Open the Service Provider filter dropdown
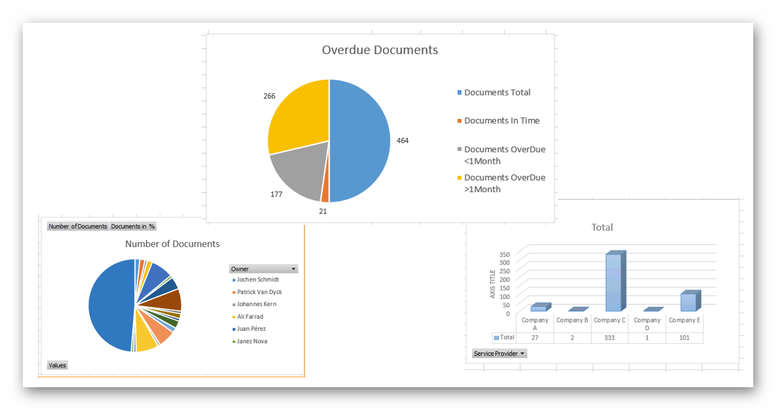The width and height of the screenshot is (776, 410). 523,354
